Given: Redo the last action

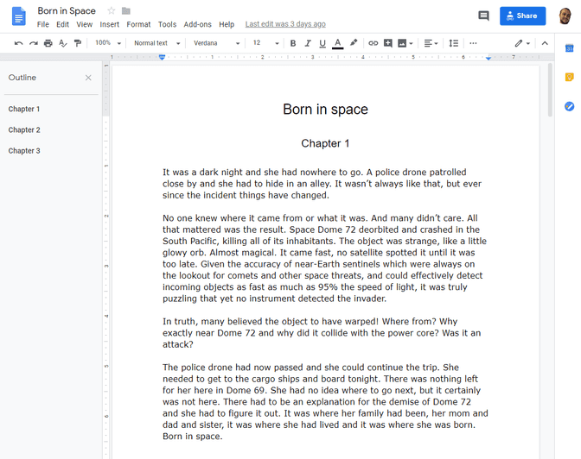Looking at the screenshot, I should click(x=34, y=43).
